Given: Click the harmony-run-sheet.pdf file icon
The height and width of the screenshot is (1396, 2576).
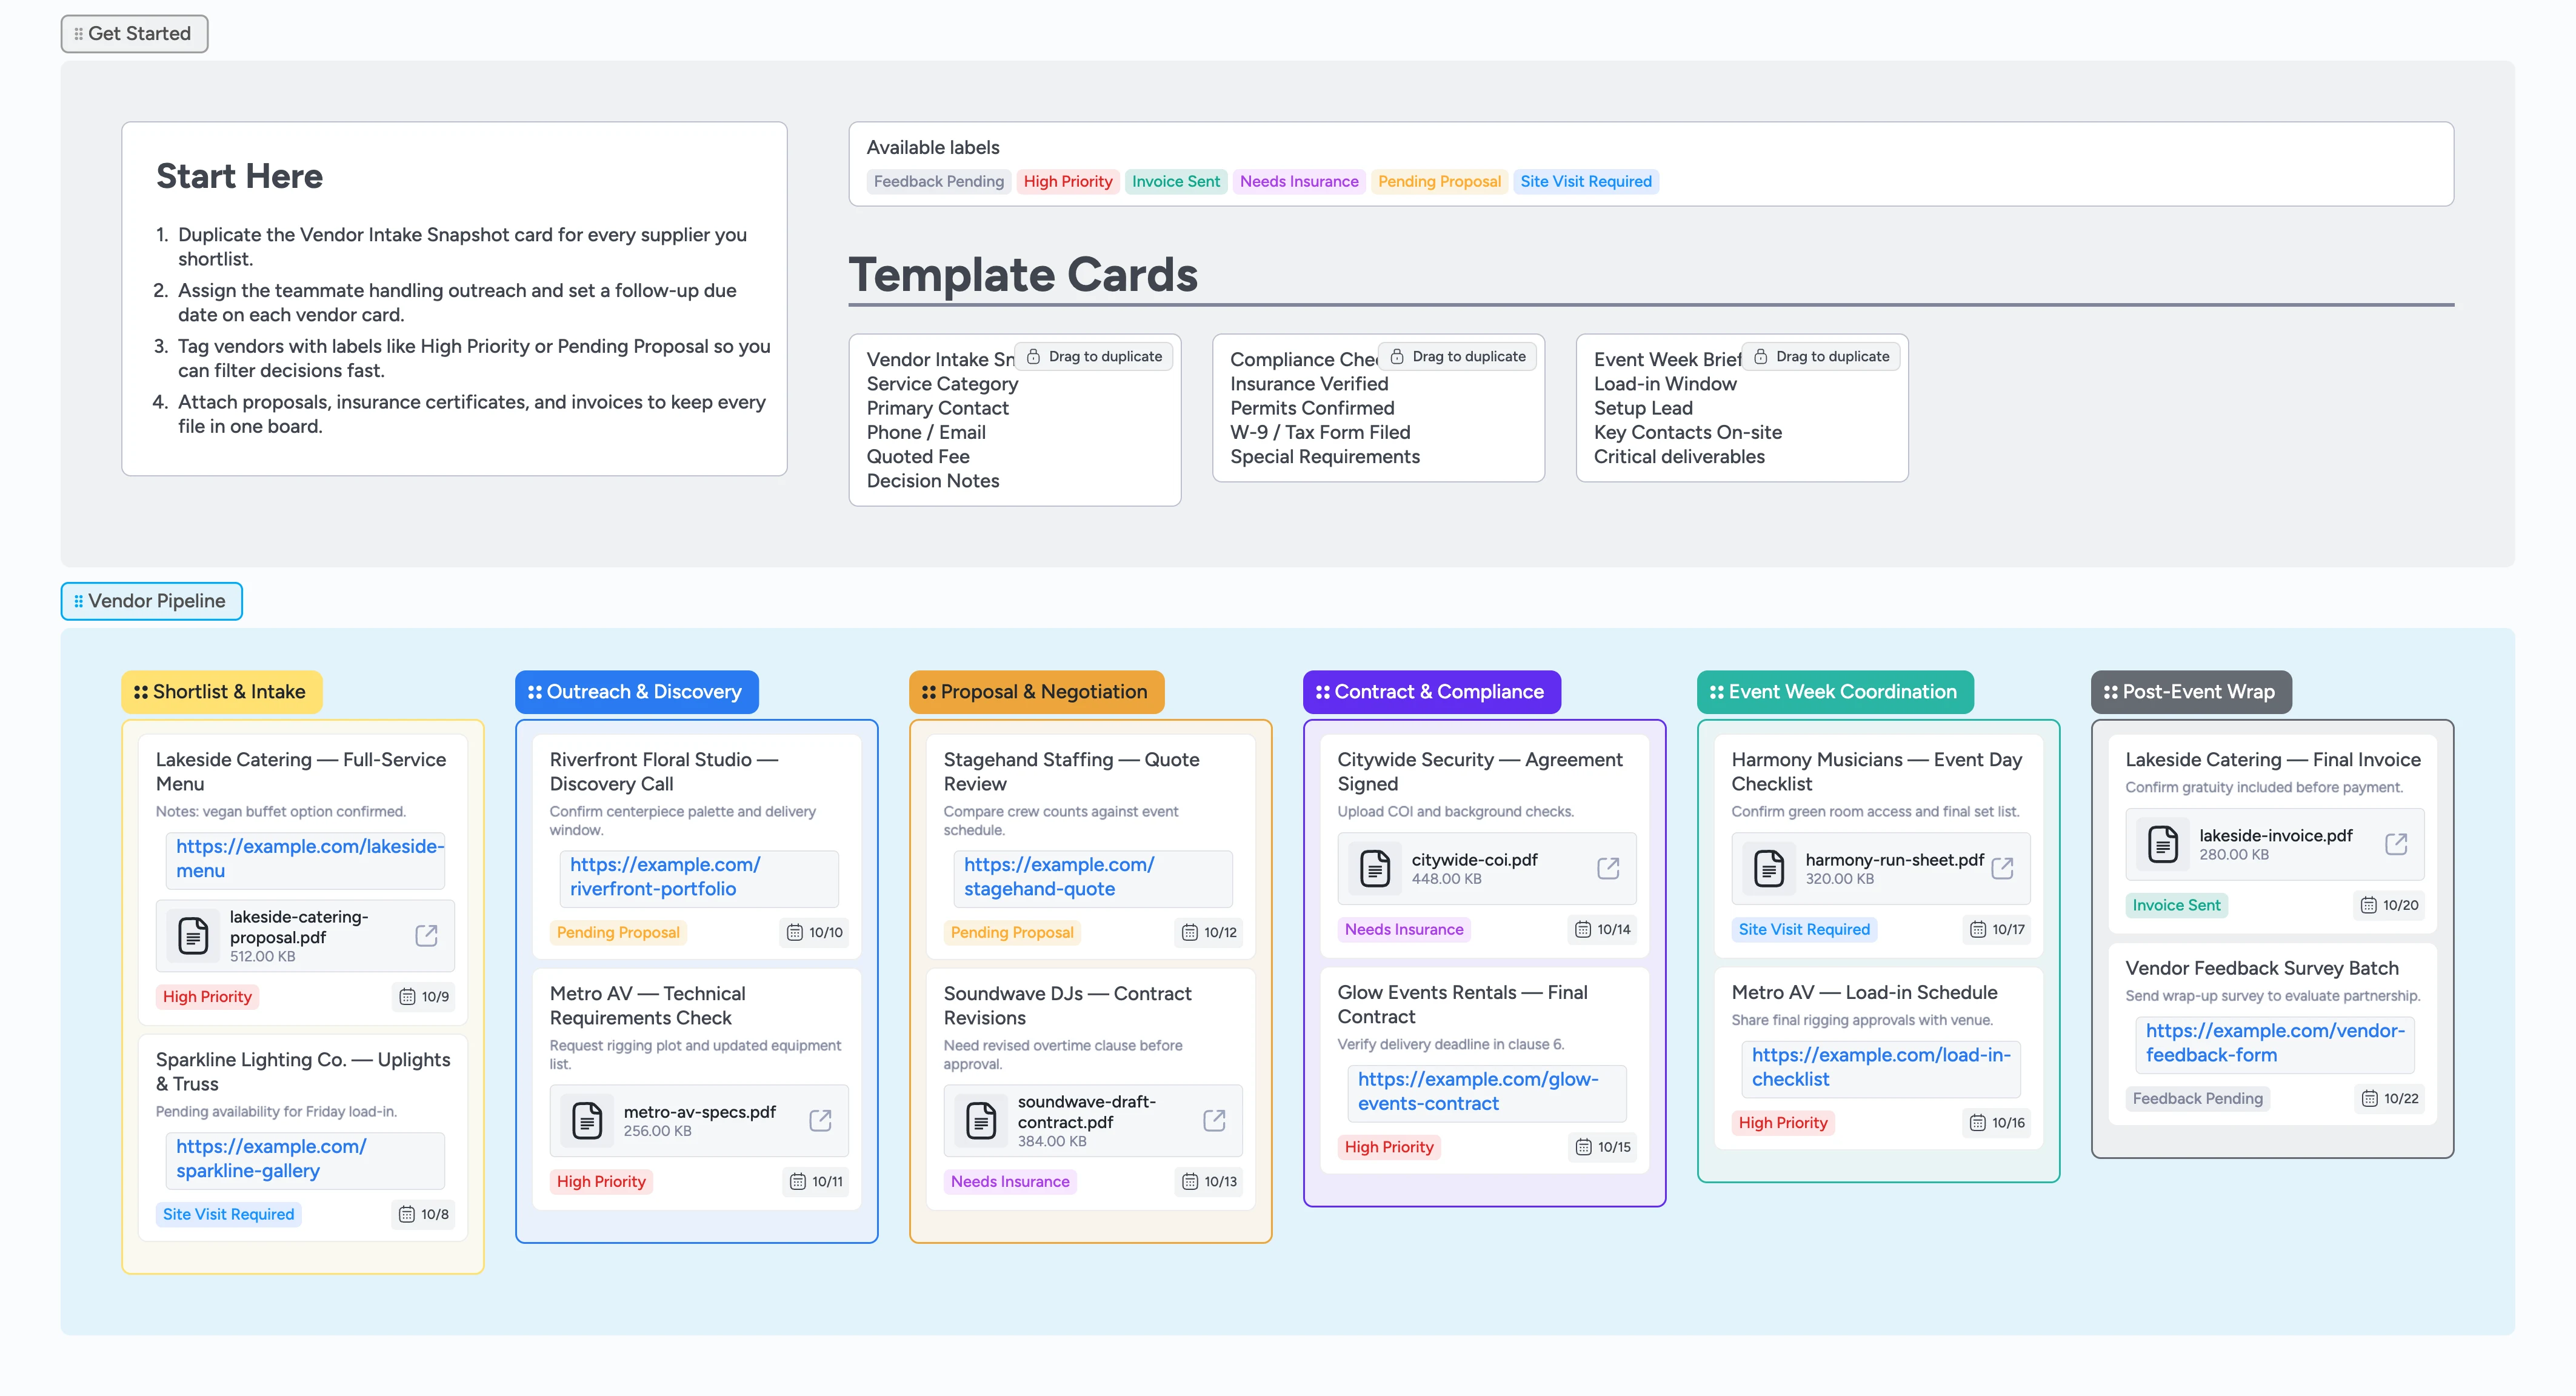Looking at the screenshot, I should 1768,868.
